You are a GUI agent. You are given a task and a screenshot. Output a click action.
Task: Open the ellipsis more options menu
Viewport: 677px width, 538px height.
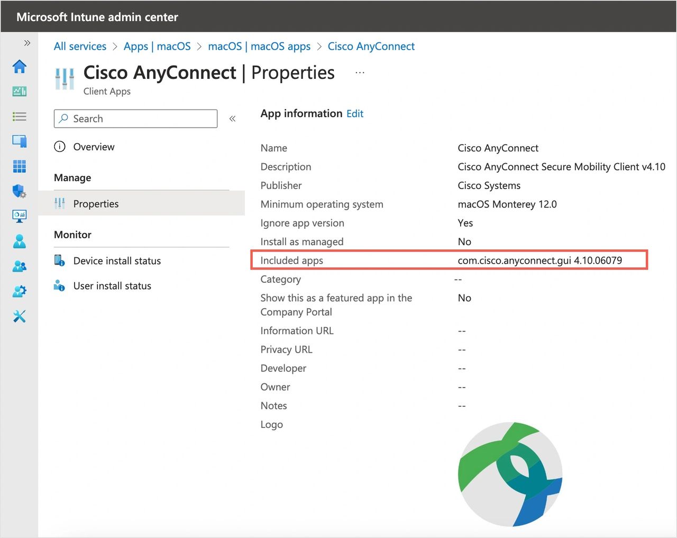(x=360, y=73)
